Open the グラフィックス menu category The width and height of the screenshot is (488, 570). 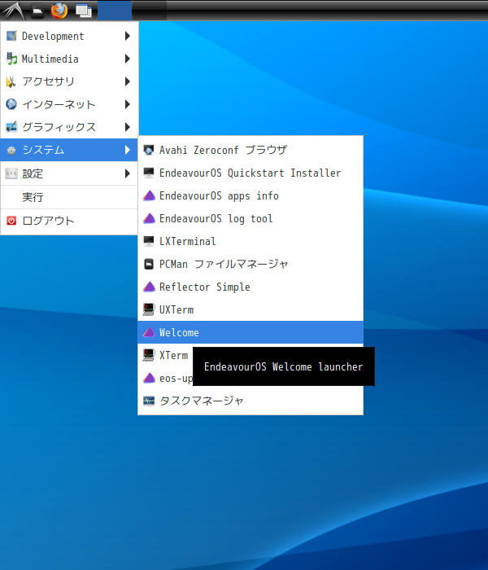coord(69,127)
